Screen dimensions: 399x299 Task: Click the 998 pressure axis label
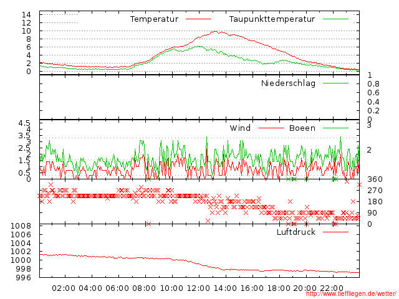point(23,268)
